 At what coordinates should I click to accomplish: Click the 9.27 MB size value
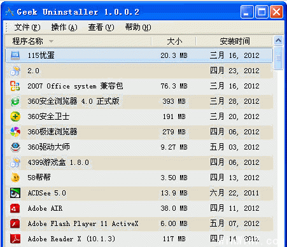coord(174,147)
